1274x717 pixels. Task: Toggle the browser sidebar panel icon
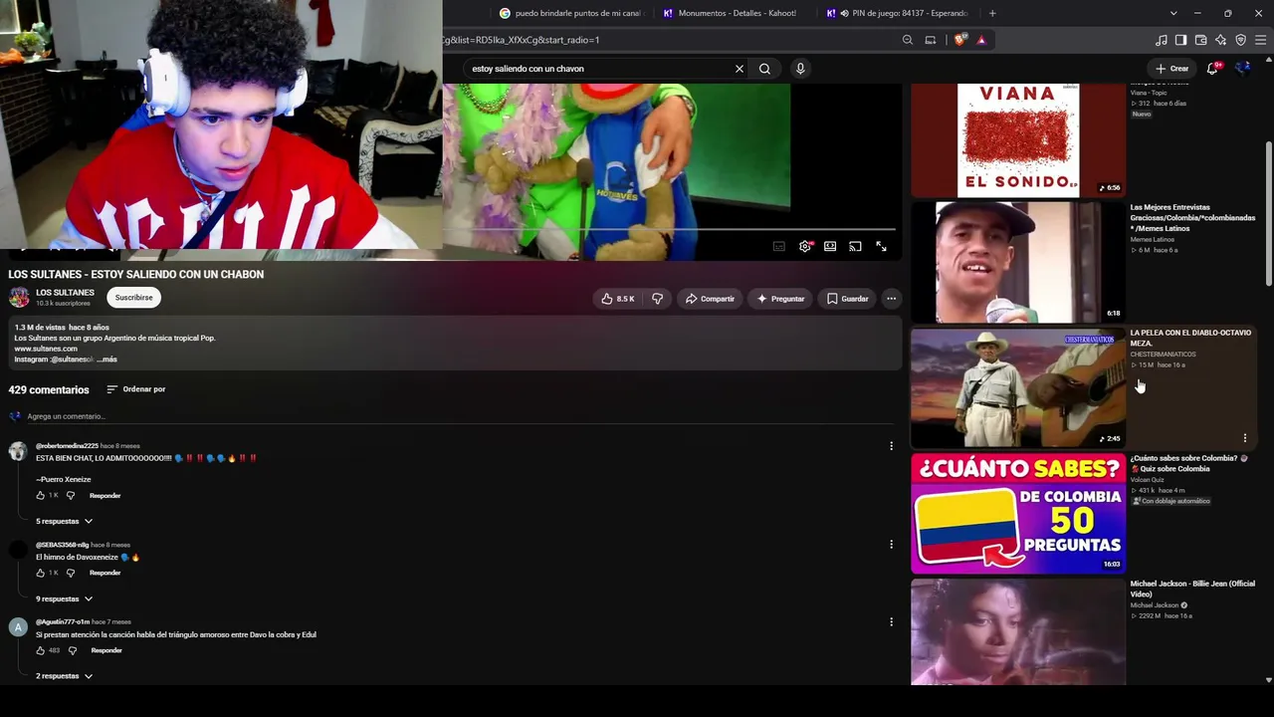pos(1180,40)
